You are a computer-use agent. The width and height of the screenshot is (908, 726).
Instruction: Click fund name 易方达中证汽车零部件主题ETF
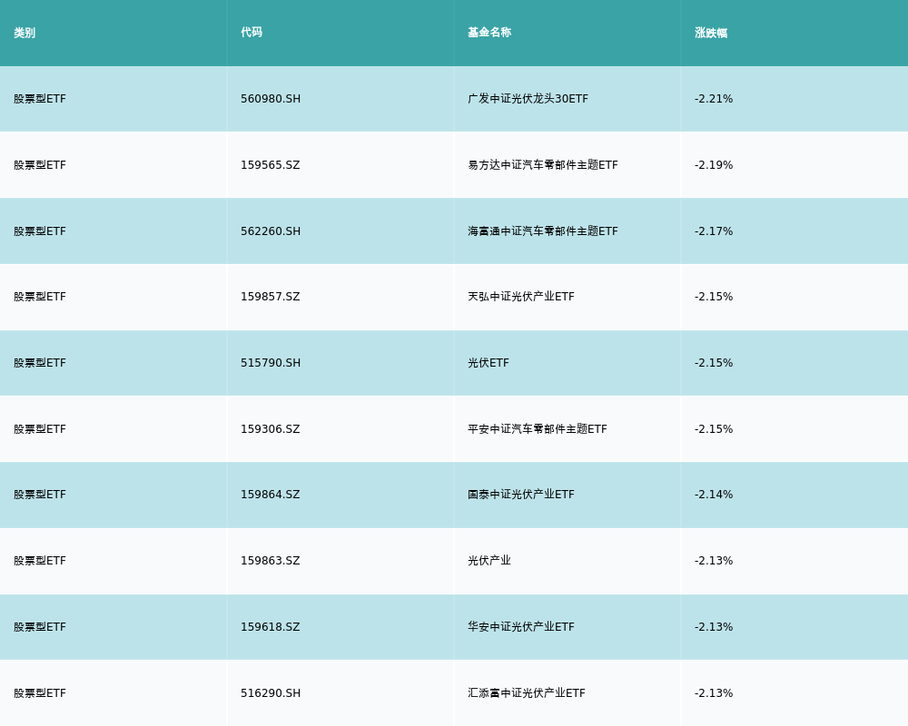543,165
